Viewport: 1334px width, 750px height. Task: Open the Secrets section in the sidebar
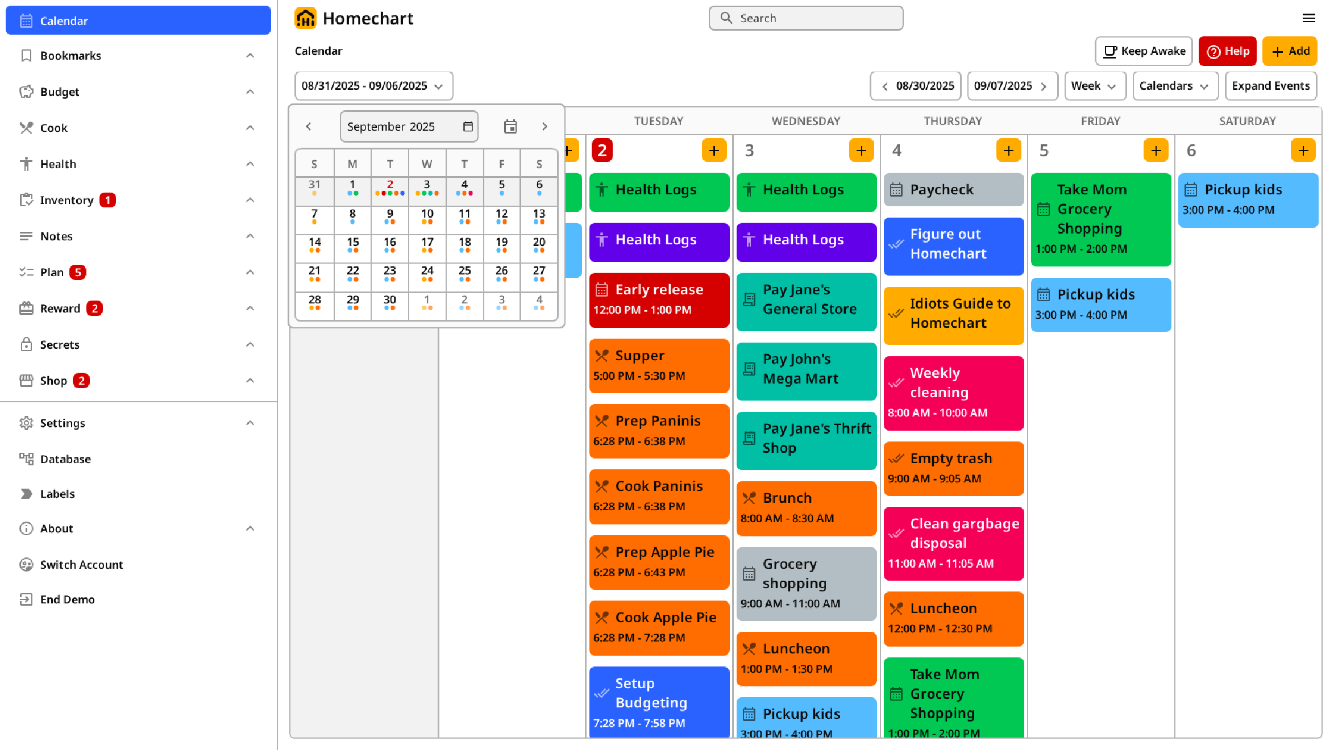coord(60,344)
